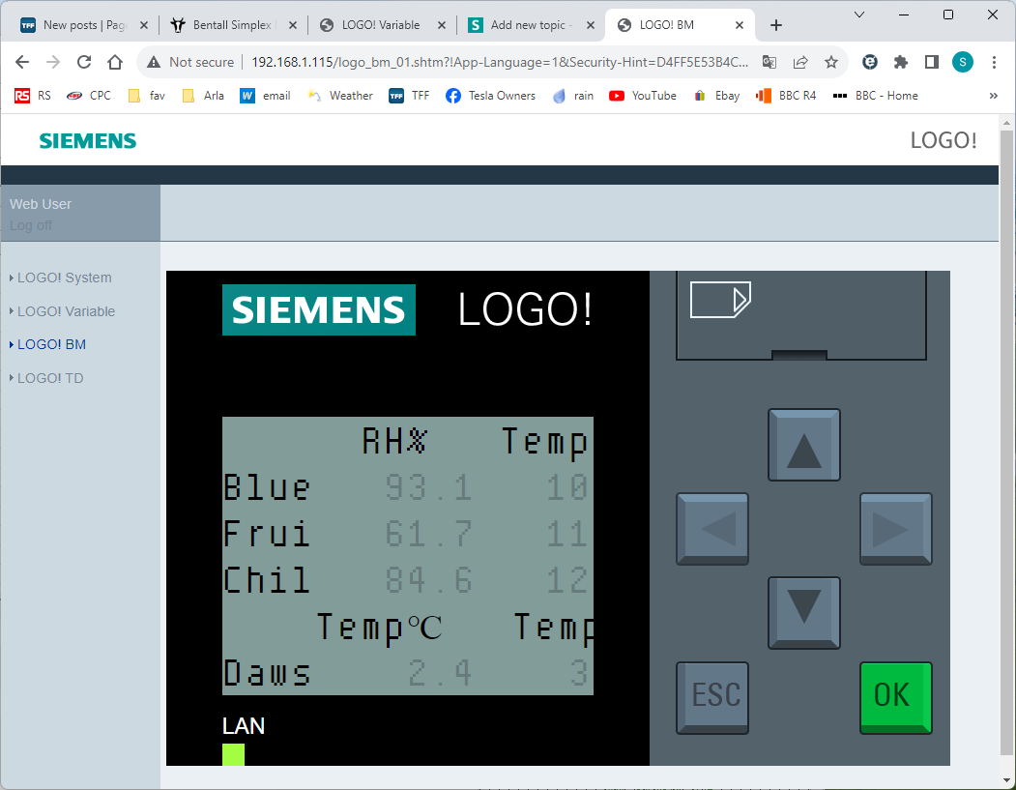
Task: Open rain bookmark
Action: pyautogui.click(x=573, y=96)
